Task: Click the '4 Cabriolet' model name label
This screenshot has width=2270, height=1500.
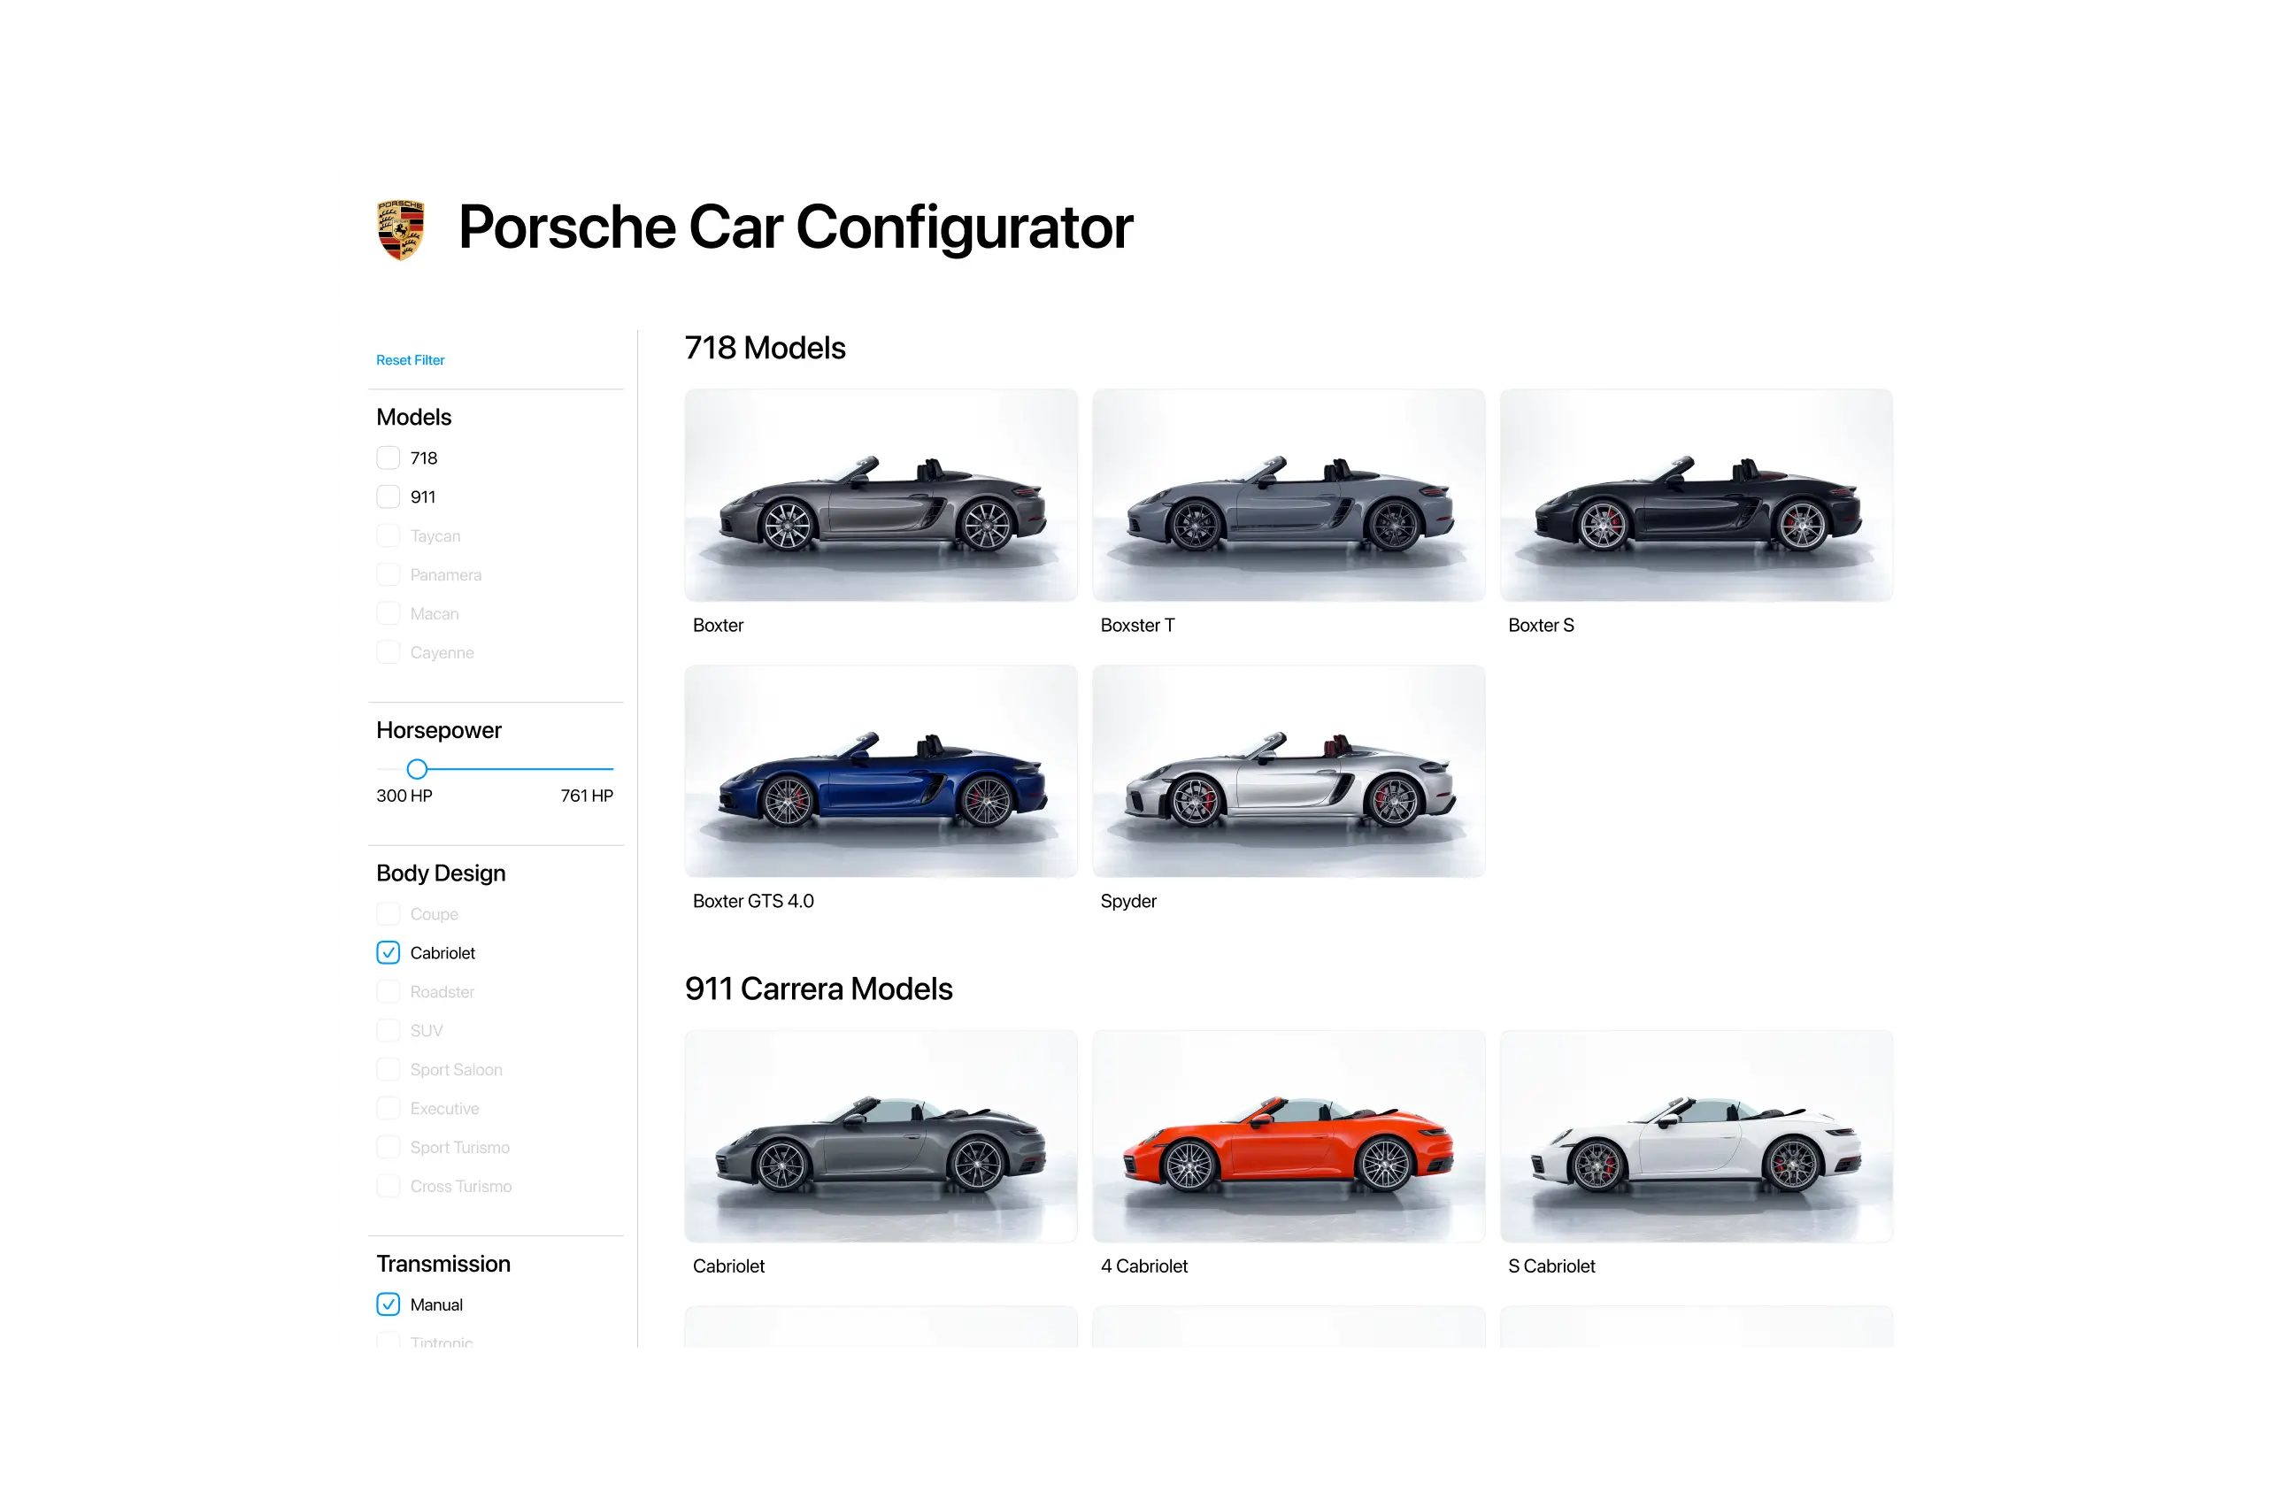Action: [1144, 1266]
